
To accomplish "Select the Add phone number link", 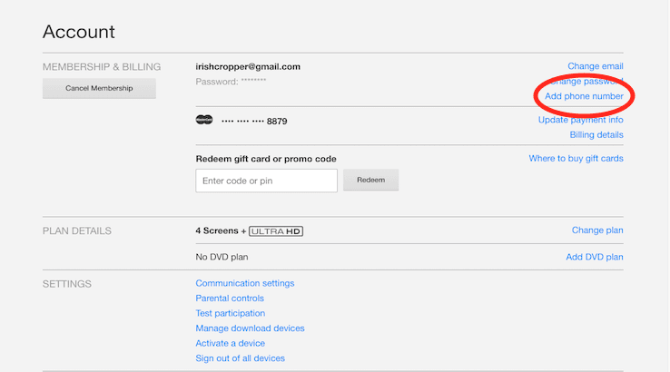I will (584, 96).
